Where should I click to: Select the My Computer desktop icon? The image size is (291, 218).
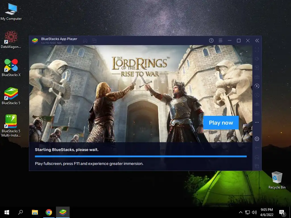(11, 12)
